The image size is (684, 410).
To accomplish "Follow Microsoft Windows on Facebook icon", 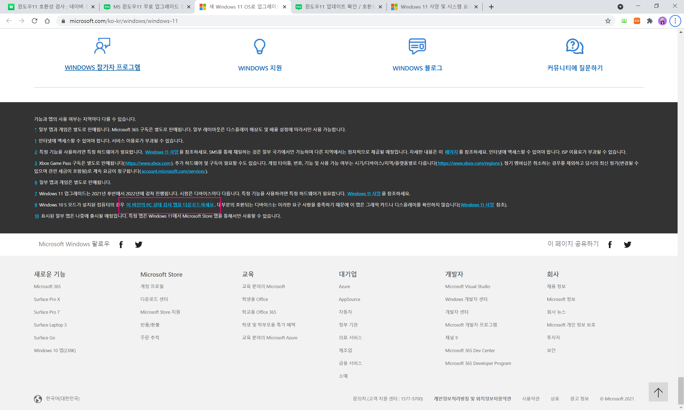I will [121, 244].
